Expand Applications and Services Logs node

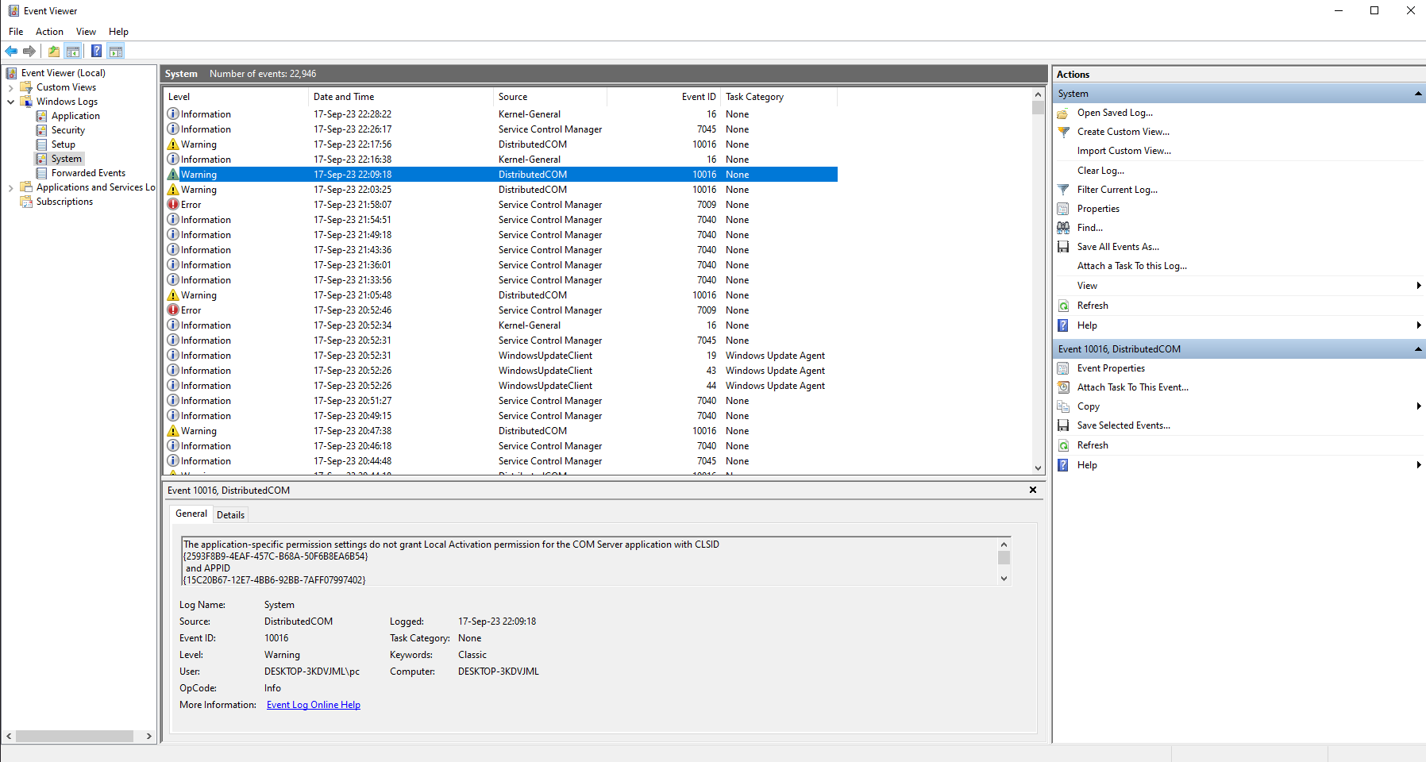10,187
